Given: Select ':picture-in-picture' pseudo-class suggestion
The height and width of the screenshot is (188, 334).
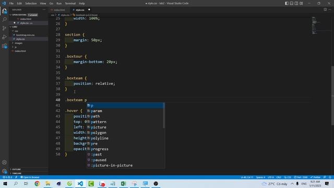Looking at the screenshot, I should point(125,166).
